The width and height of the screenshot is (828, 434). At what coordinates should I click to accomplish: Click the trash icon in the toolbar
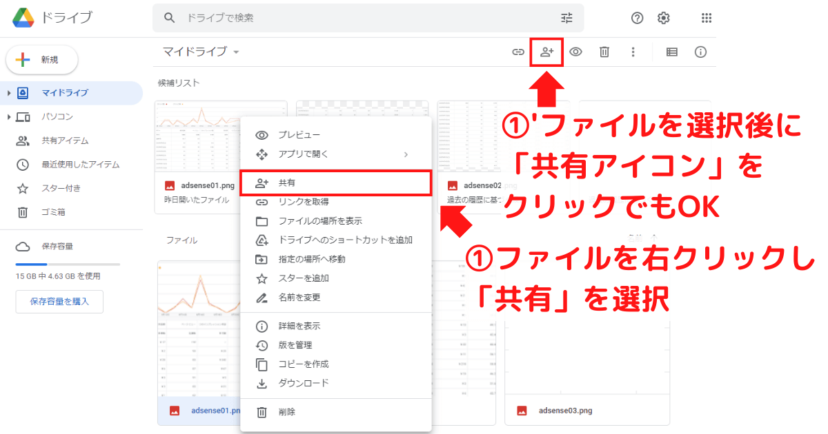point(604,52)
